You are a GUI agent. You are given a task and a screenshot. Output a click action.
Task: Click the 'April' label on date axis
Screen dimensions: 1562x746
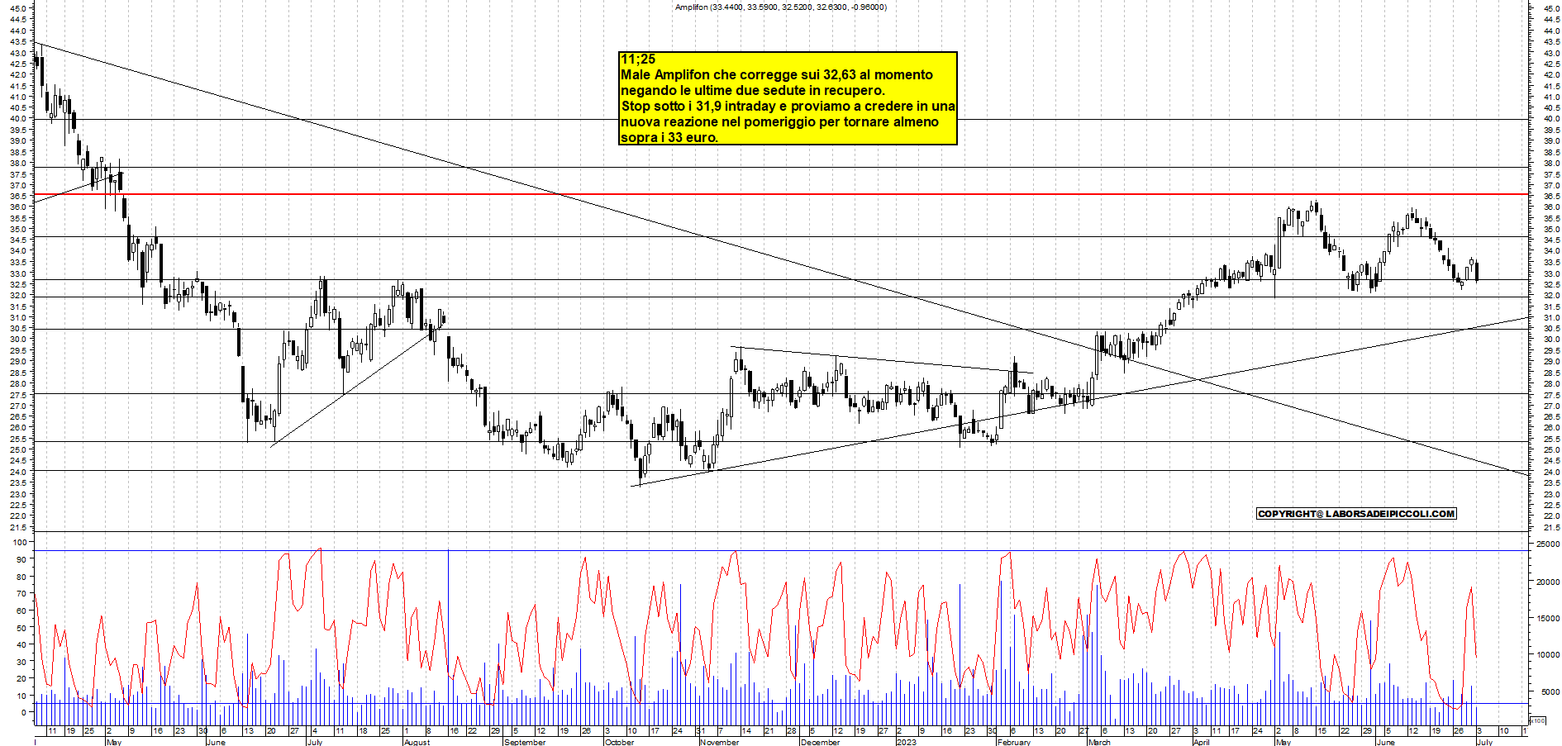(1201, 742)
